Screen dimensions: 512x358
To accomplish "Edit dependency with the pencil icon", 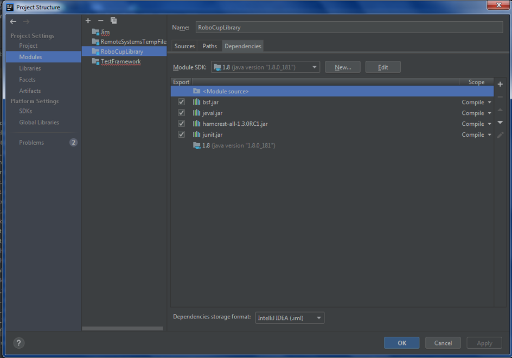I will pyautogui.click(x=500, y=135).
